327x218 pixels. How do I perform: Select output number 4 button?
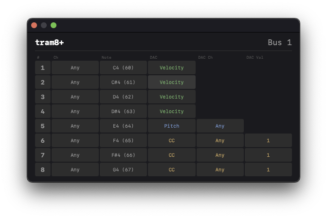click(43, 111)
